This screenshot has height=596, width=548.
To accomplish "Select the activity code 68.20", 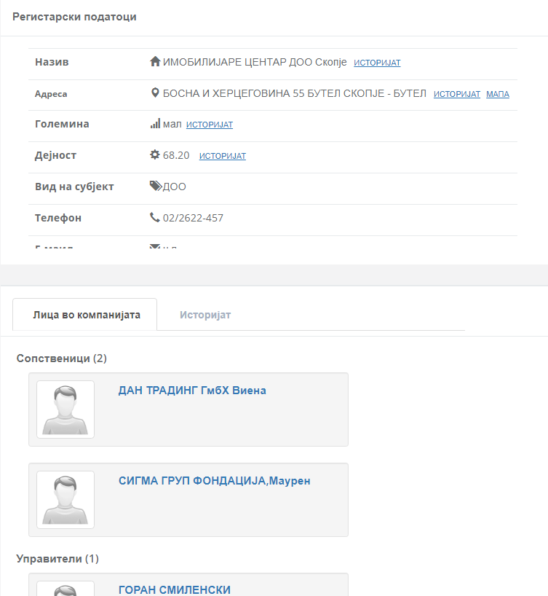I will (176, 155).
